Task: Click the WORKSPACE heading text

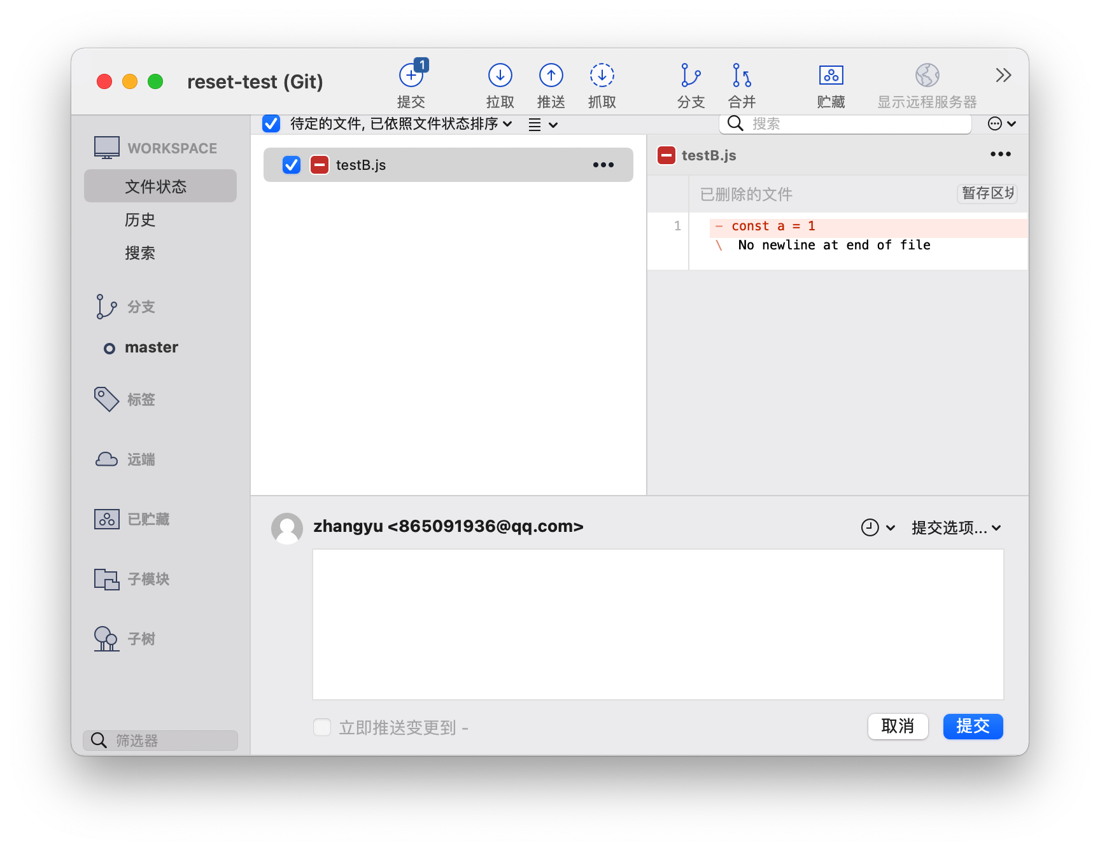Action: click(173, 148)
